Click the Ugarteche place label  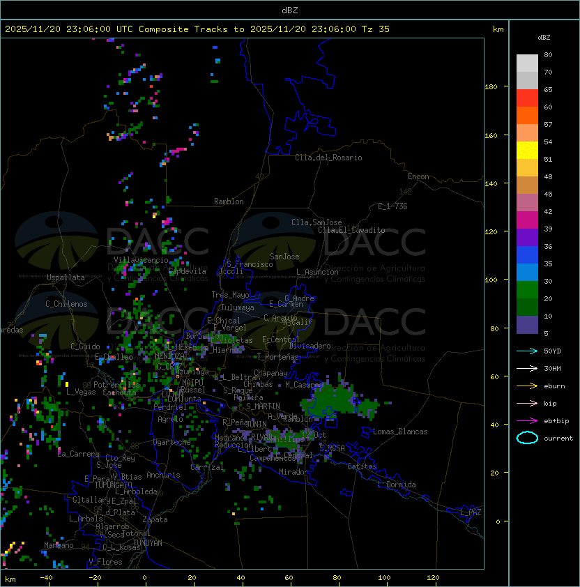pos(172,442)
